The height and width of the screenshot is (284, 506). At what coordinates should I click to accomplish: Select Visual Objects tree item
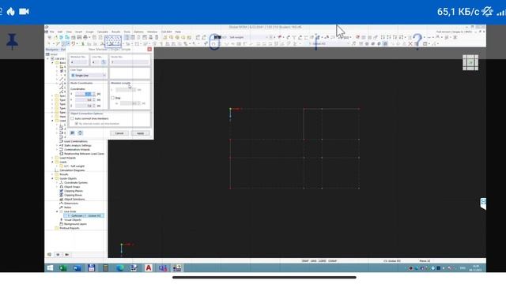tap(73, 220)
